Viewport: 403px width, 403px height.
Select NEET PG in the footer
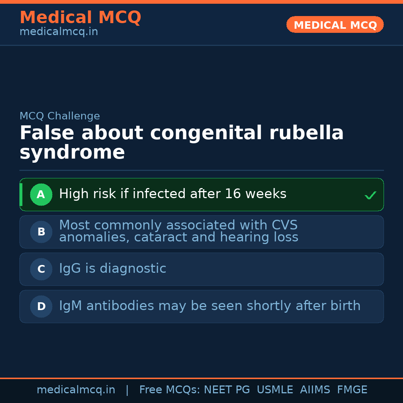[x=227, y=390]
